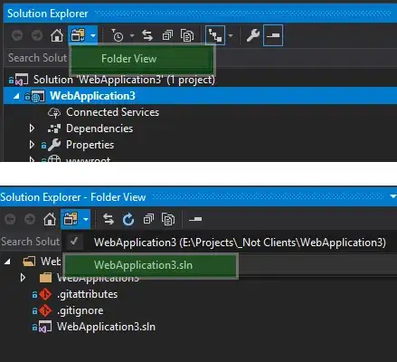The width and height of the screenshot is (397, 362).
Task: Click Collapse All icon in Folder View toolbar
Action: point(148,219)
